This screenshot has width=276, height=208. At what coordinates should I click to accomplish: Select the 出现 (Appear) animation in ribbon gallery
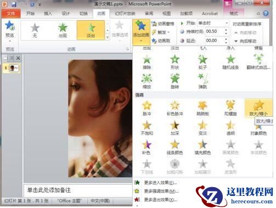click(63, 30)
